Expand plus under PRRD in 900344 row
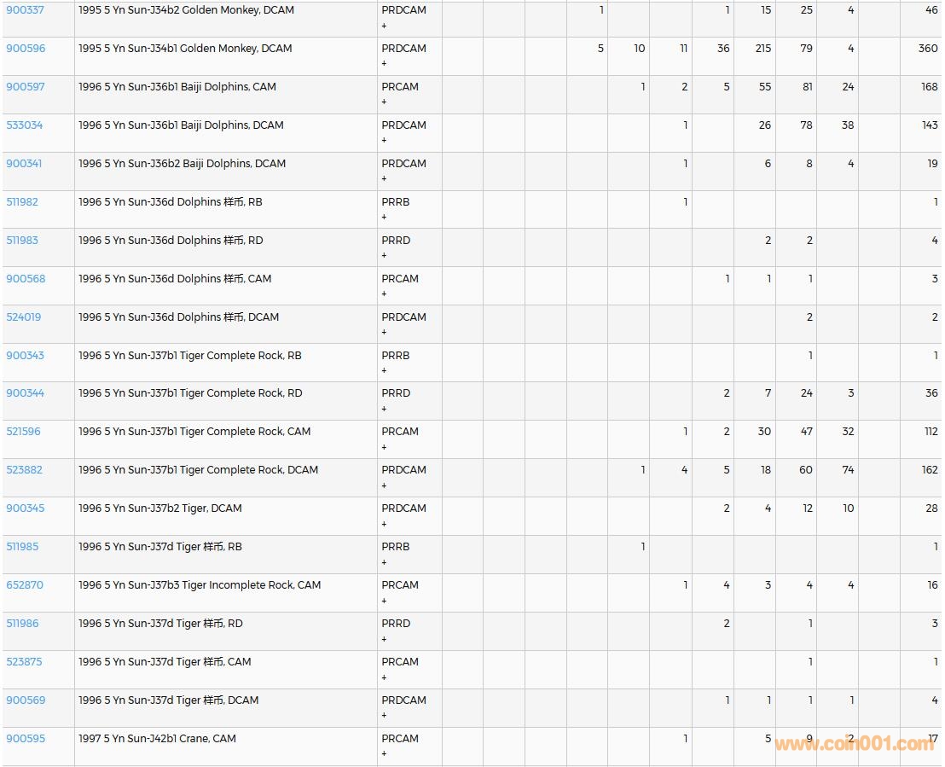Viewport: 945px width, 767px height. [384, 409]
